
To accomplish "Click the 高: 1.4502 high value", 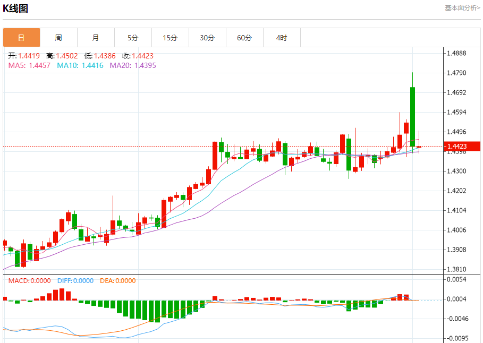I will point(62,56).
